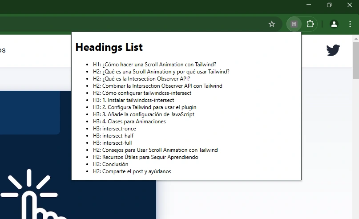This screenshot has width=359, height=219.
Task: Open the H headings extension icon
Action: pyautogui.click(x=294, y=24)
